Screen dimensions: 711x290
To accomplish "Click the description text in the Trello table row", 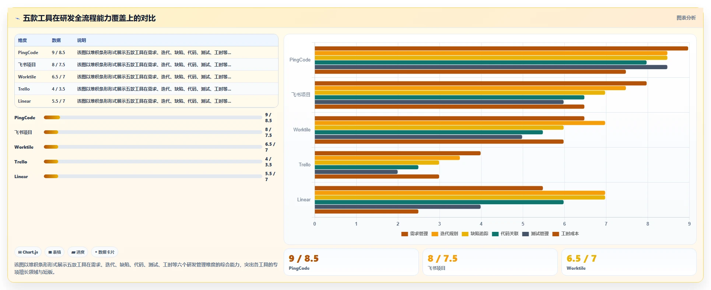I will coord(154,89).
